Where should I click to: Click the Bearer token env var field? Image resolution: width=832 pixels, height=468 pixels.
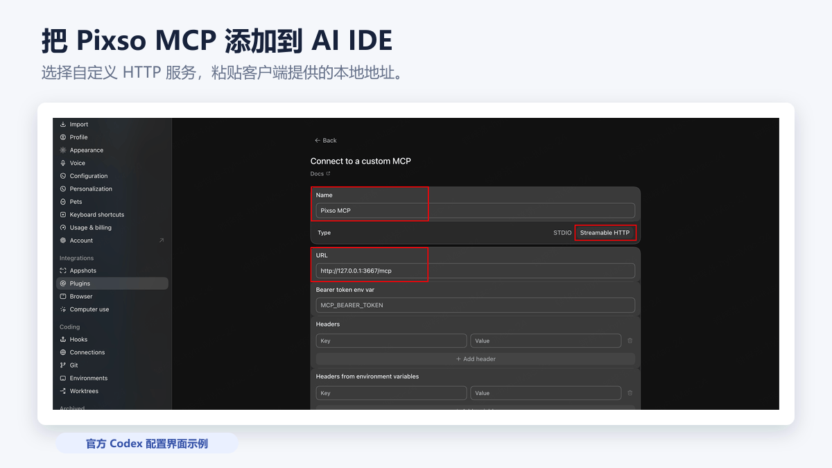(476, 305)
